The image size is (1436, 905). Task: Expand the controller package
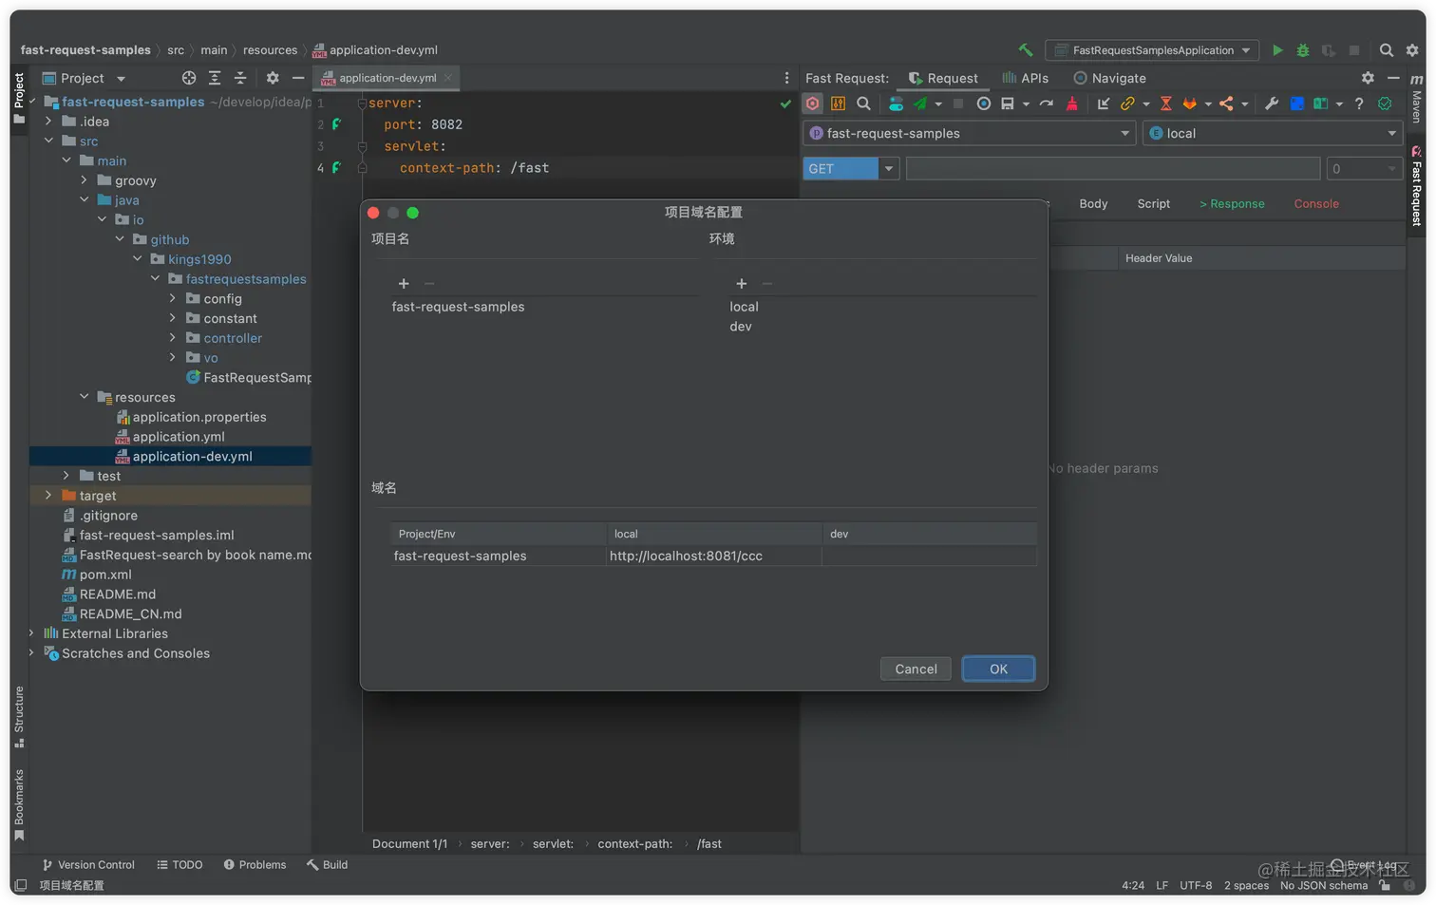click(x=173, y=338)
